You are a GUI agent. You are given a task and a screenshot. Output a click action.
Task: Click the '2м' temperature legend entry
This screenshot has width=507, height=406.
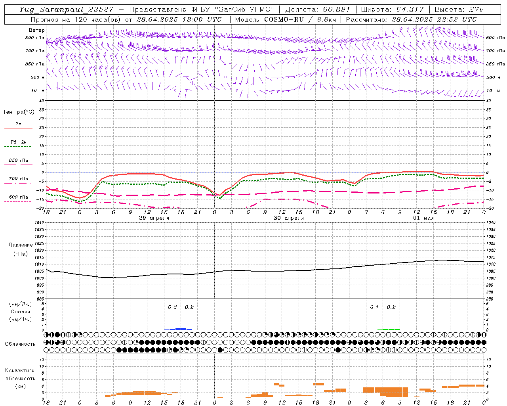tap(19, 124)
